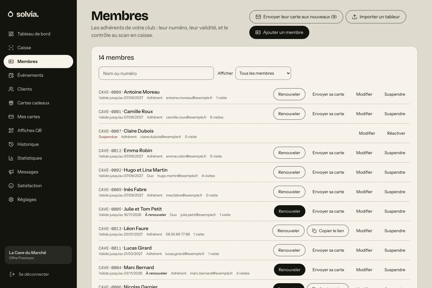The width and height of the screenshot is (432, 288).
Task: Renew Inès Fabre's membership
Action: [x=289, y=192]
